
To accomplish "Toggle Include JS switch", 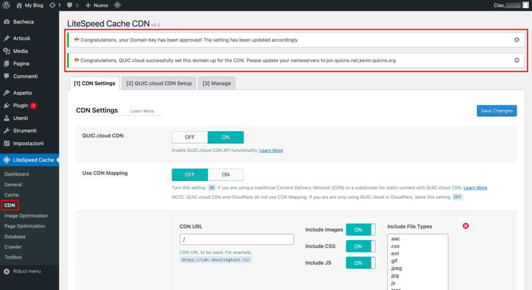I will tap(361, 263).
